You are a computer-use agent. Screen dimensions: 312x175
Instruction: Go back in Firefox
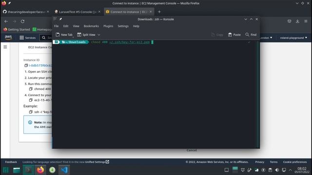tap(6, 21)
